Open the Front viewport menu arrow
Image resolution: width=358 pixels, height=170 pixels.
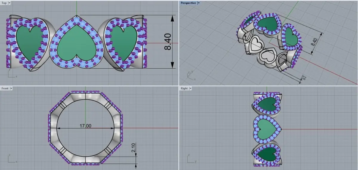(x=11, y=88)
